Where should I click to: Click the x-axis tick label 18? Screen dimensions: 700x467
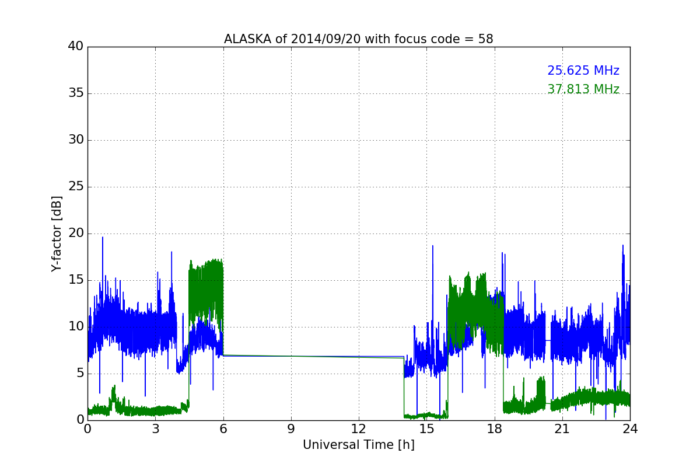click(x=494, y=429)
